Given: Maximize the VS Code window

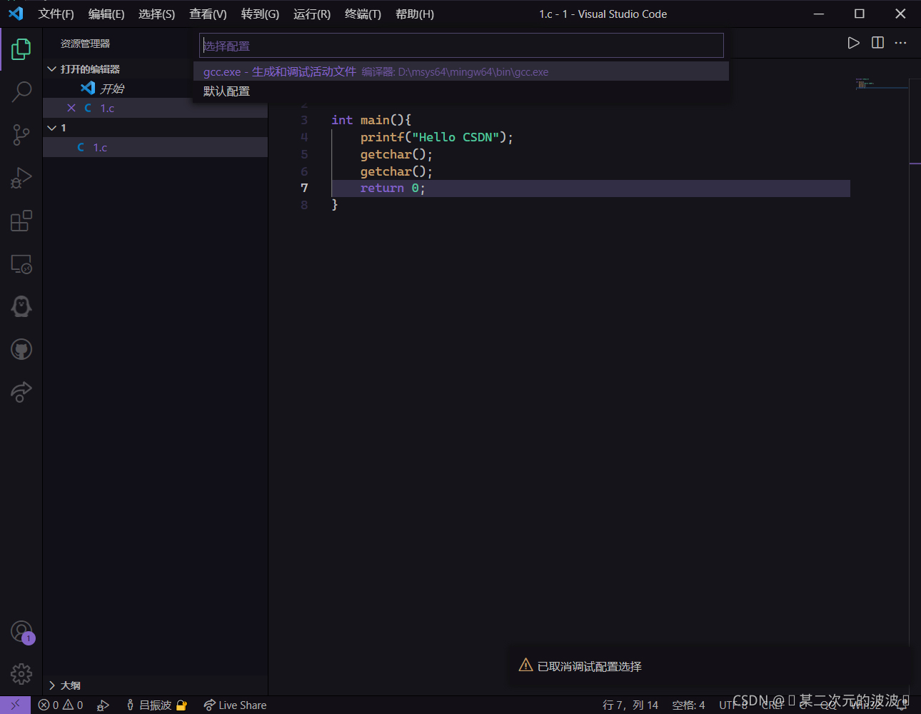Looking at the screenshot, I should pos(860,14).
